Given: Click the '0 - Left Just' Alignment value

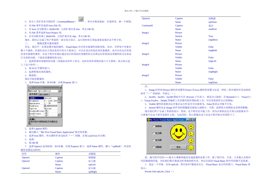Looking at the screenshot, I should [51, 101].
